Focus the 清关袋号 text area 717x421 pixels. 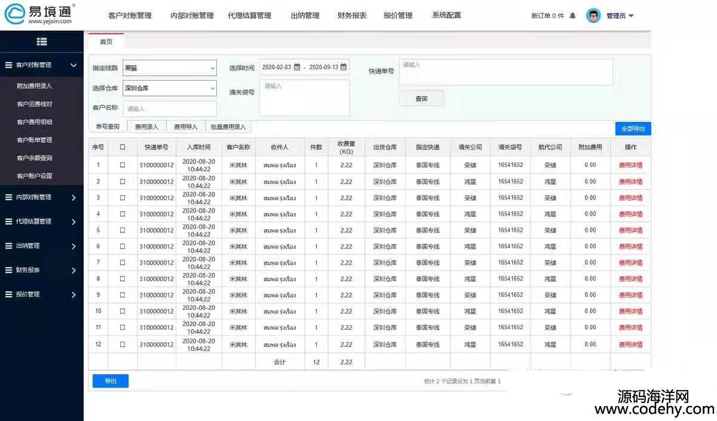(304, 98)
